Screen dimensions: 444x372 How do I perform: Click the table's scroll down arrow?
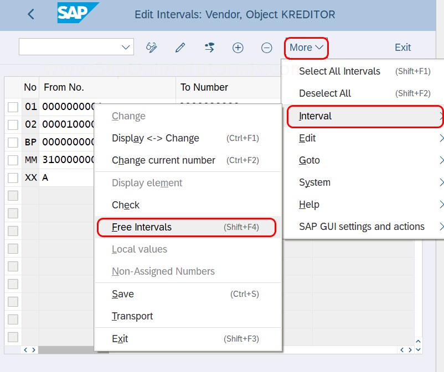pyautogui.click(x=418, y=350)
